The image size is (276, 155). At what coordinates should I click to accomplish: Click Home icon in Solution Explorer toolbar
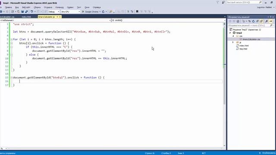click(x=238, y=21)
